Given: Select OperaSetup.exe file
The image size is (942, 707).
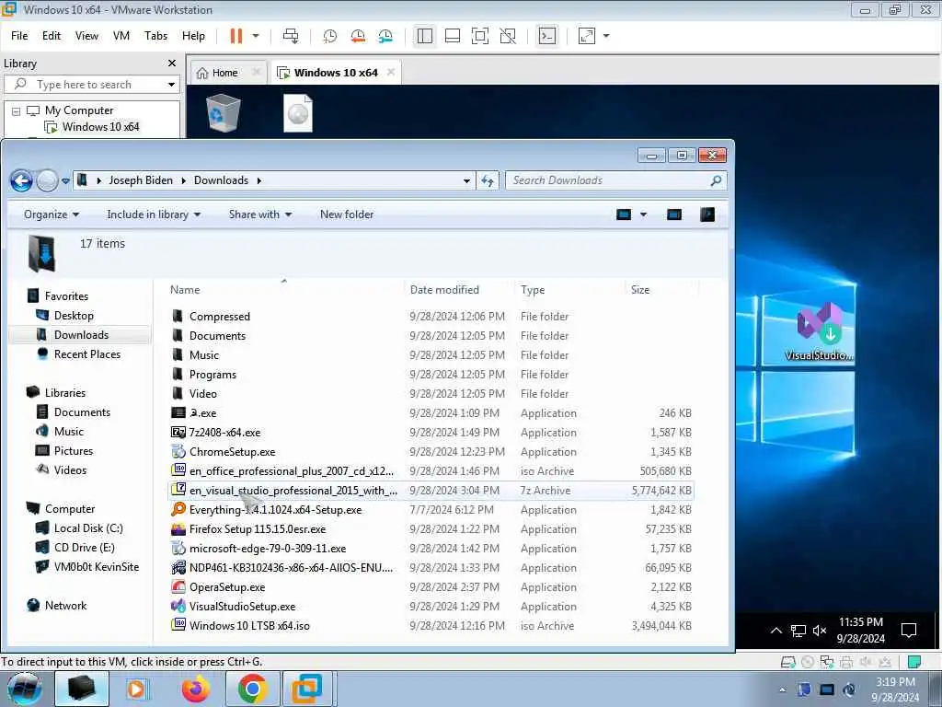Looking at the screenshot, I should [x=227, y=587].
